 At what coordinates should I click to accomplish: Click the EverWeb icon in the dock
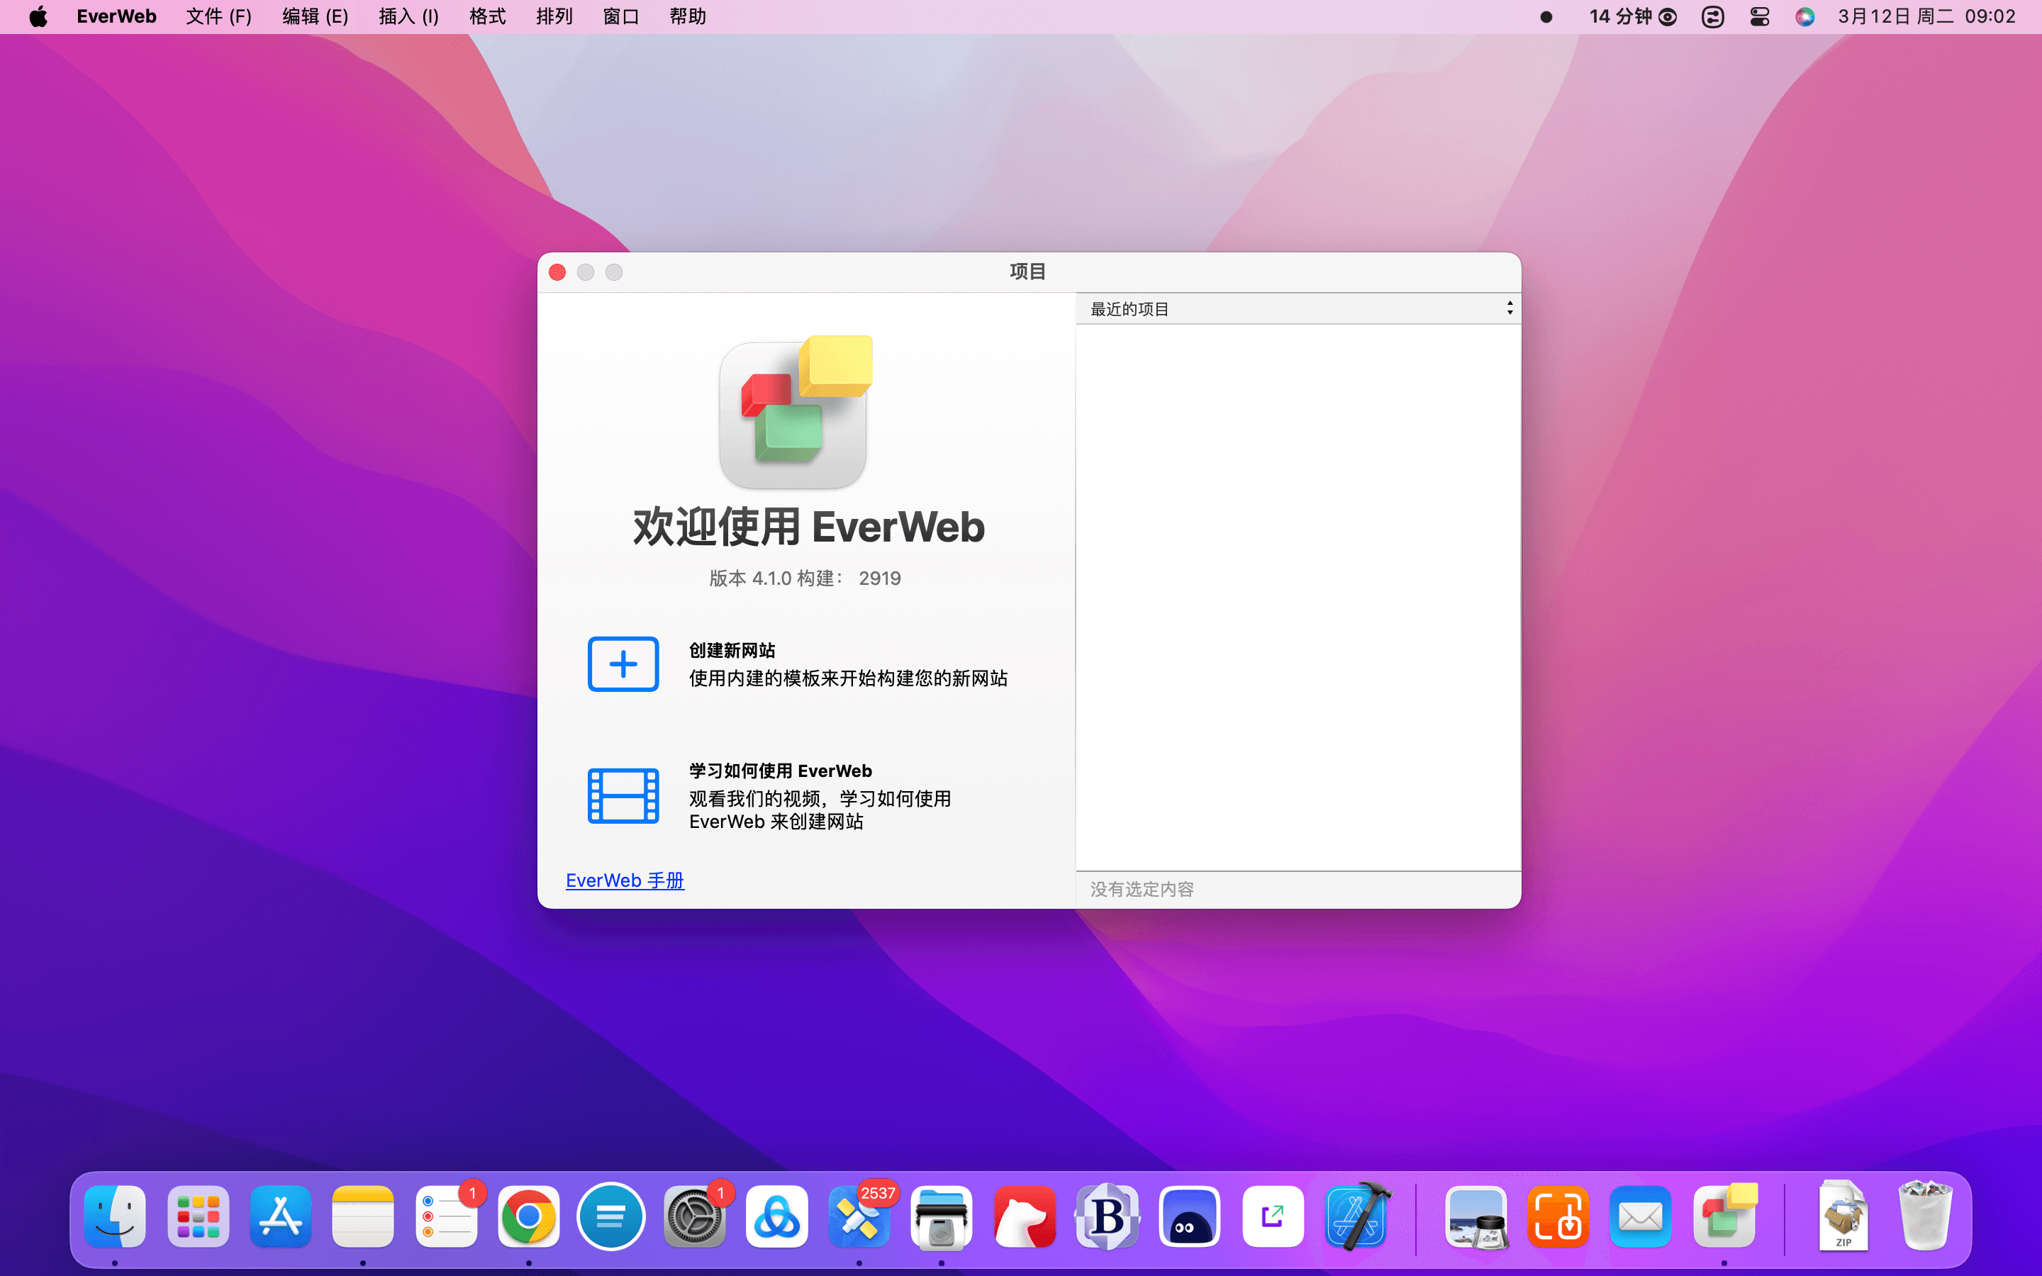click(1724, 1216)
